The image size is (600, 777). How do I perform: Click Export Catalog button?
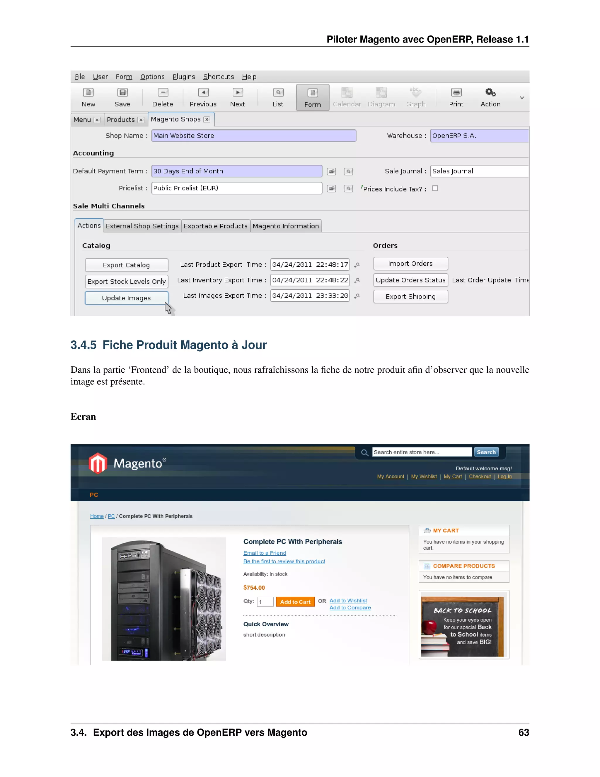pyautogui.click(x=127, y=265)
